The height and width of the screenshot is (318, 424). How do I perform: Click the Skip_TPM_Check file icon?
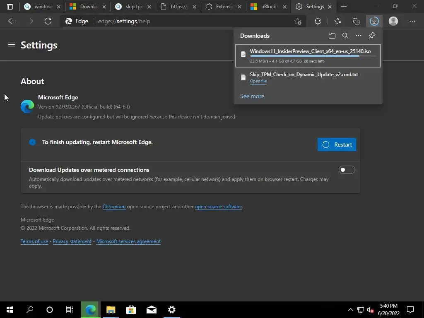tap(243, 77)
